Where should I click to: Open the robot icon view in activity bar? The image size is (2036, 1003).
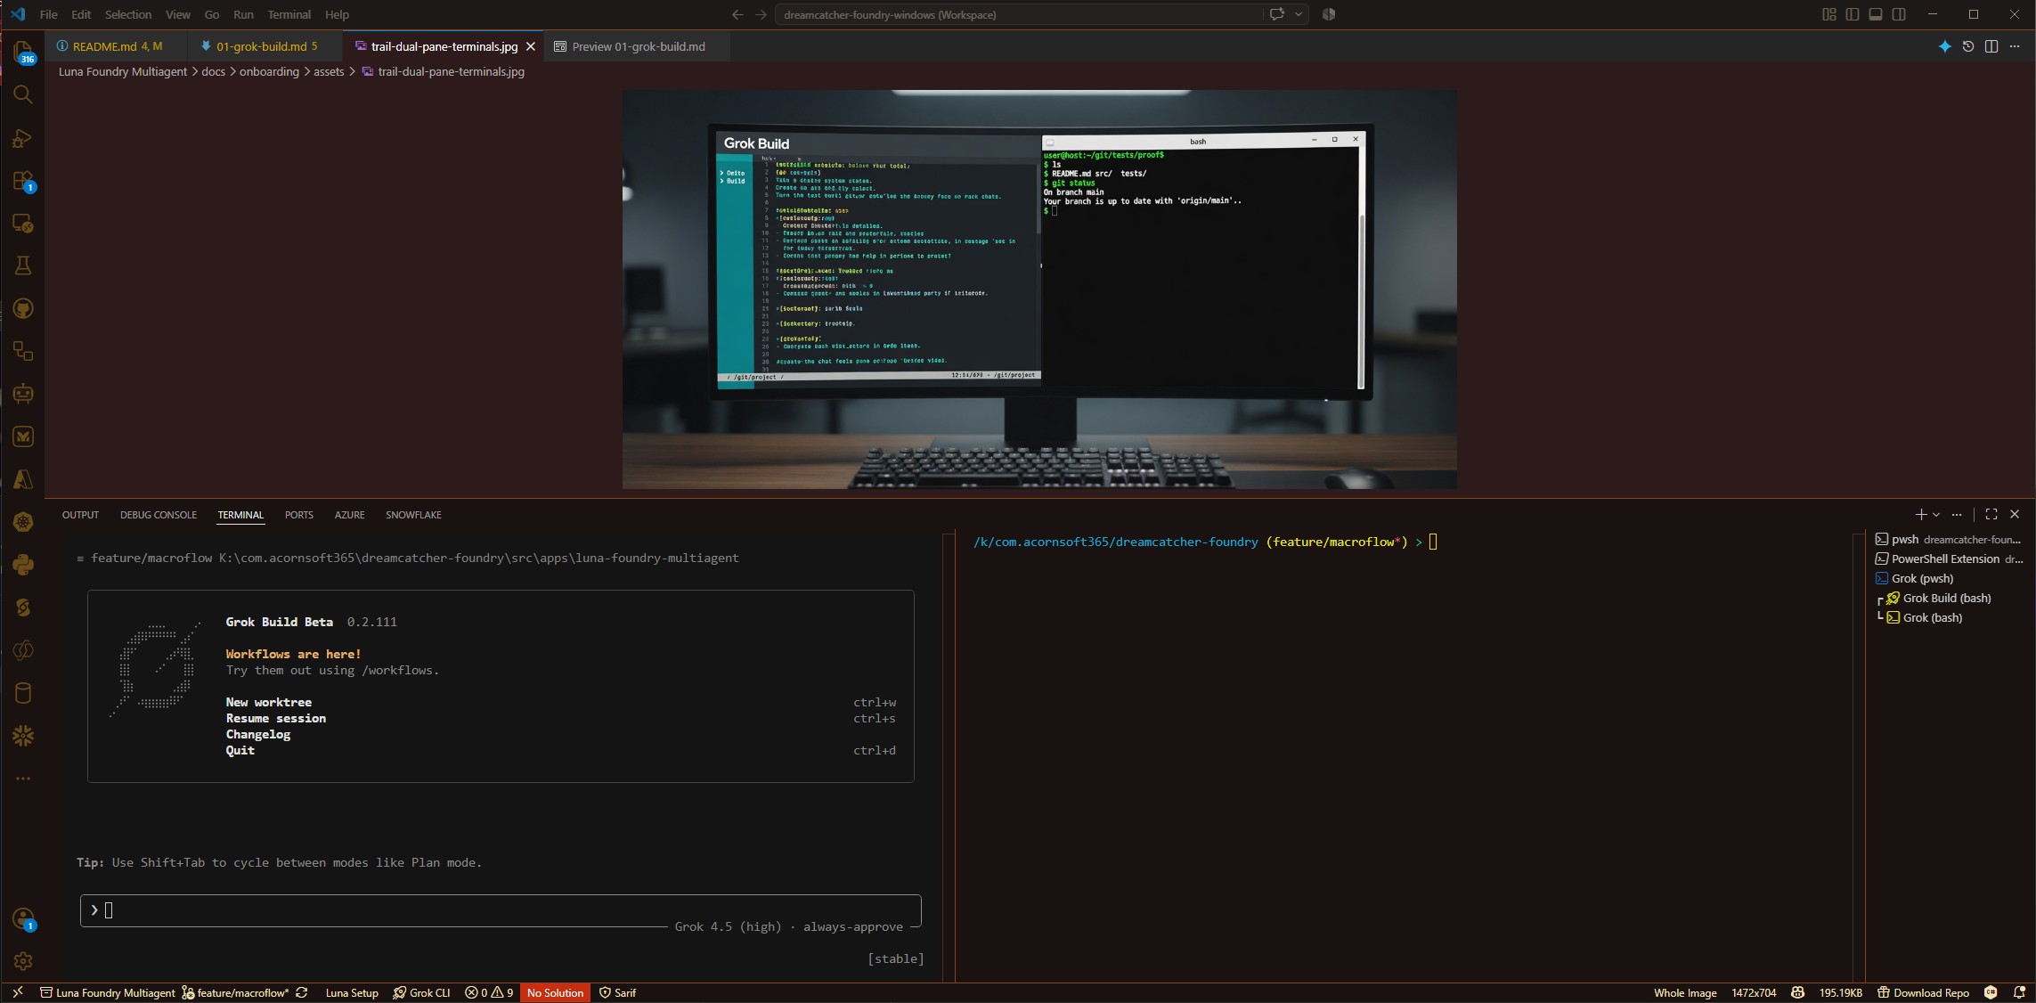tap(23, 394)
